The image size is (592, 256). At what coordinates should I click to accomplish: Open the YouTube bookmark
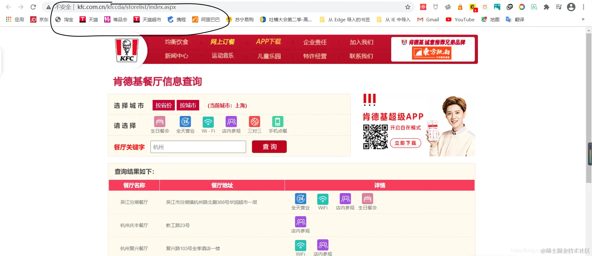coord(460,19)
